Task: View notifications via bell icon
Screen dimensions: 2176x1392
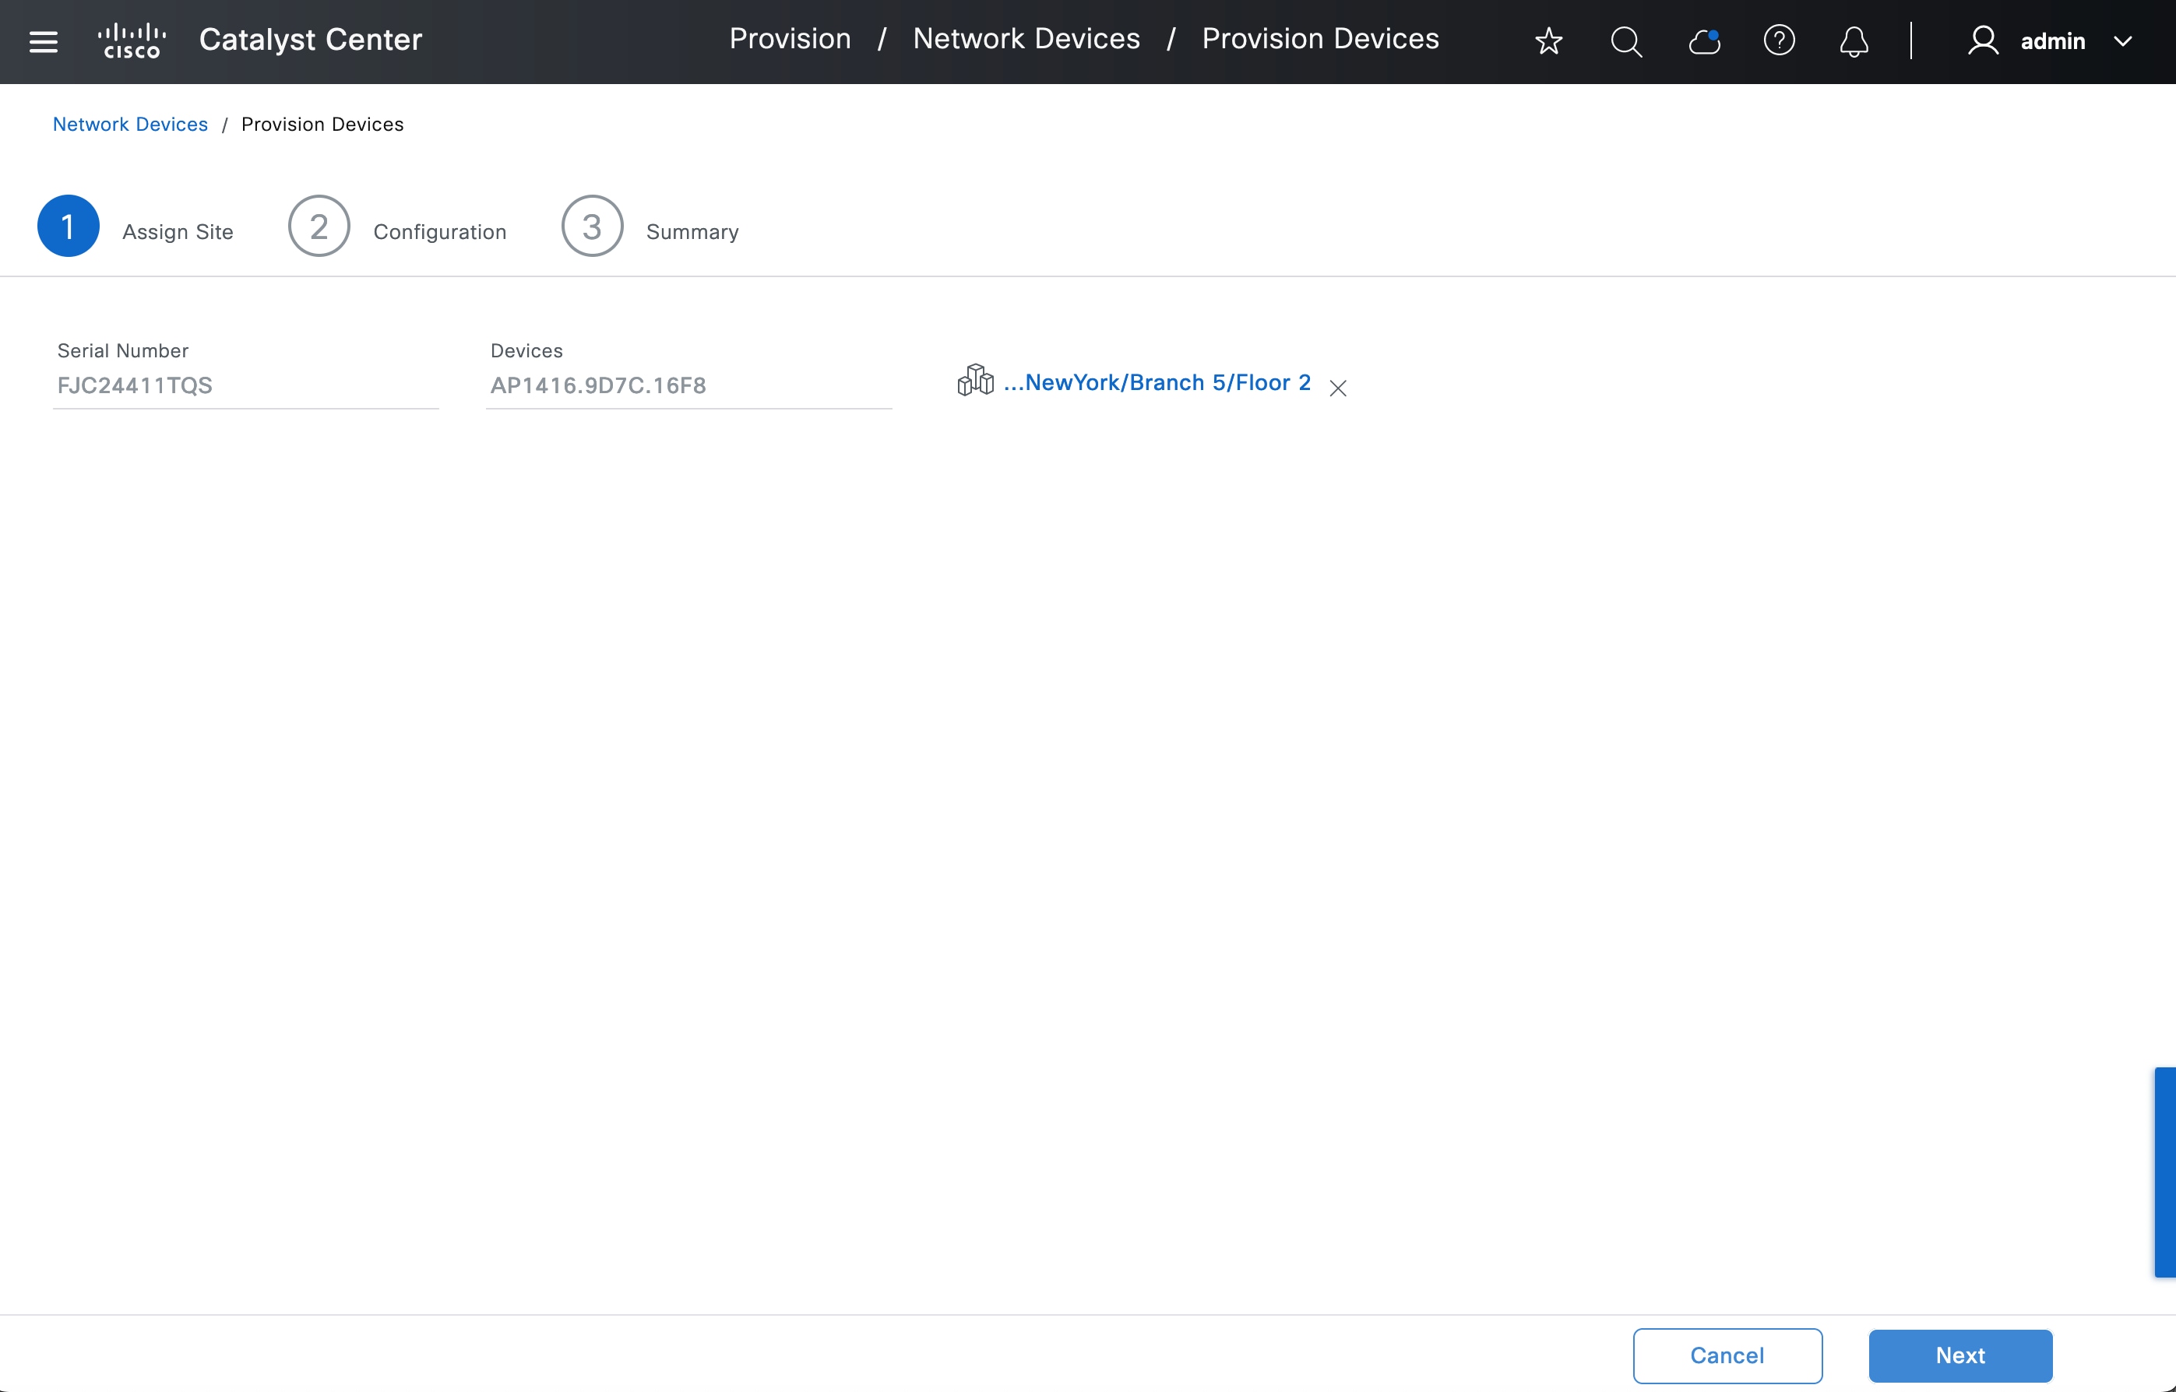Action: (1854, 41)
